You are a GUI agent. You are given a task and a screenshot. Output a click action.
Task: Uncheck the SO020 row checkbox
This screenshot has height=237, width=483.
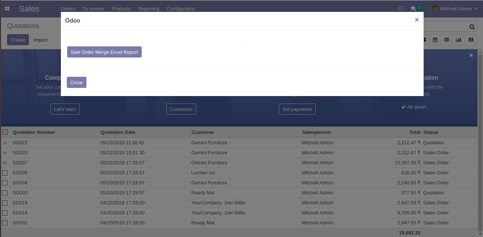(5, 153)
